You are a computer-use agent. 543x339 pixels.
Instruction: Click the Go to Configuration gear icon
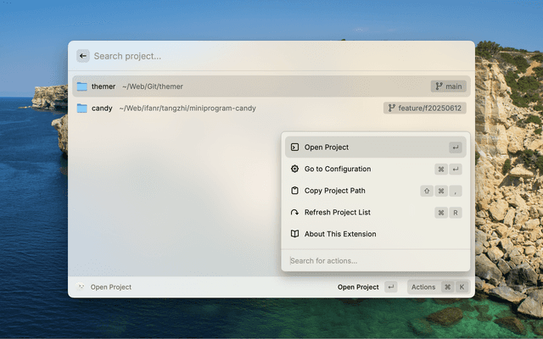pos(294,169)
